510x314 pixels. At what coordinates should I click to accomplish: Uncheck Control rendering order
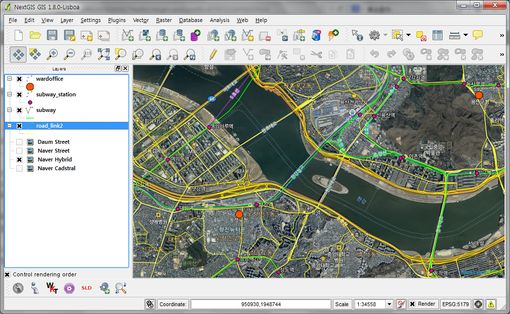7,274
